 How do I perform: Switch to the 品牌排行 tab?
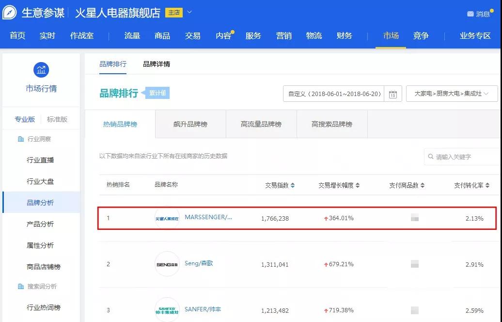click(x=113, y=64)
